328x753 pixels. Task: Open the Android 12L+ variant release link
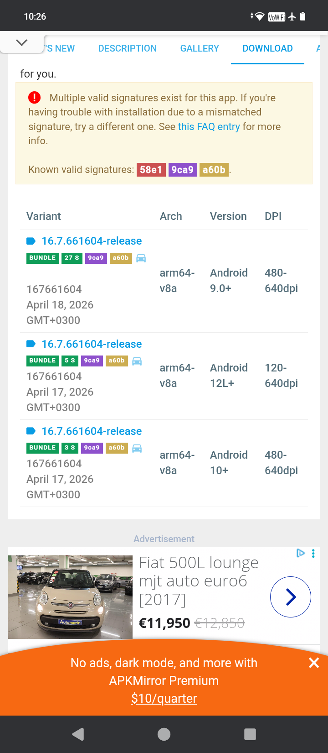[92, 344]
